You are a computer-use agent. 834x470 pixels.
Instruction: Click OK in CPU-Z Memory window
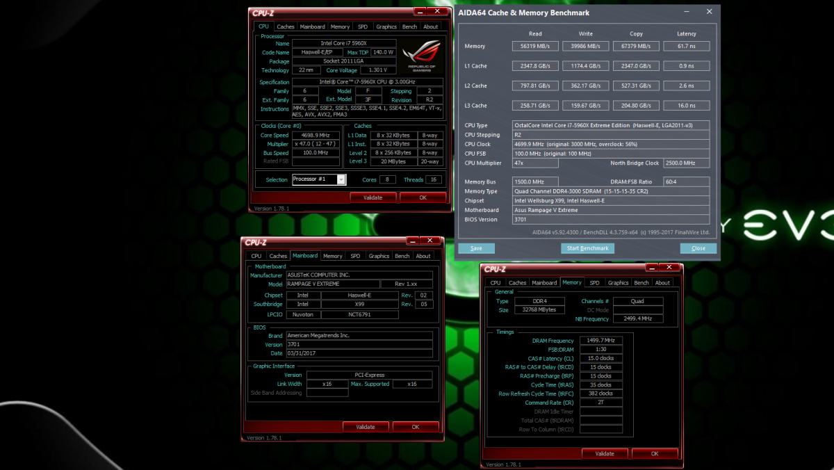pyautogui.click(x=655, y=453)
